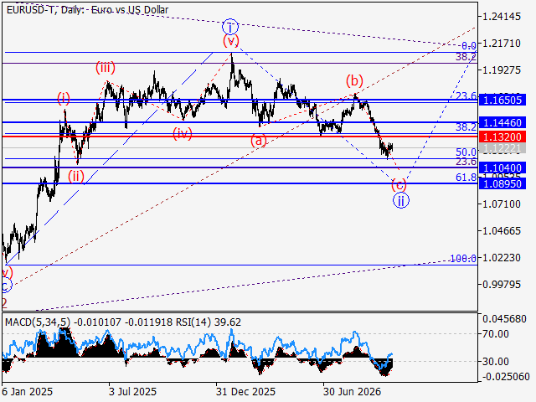536x402 pixels.
Task: Click the red (b) wave label
Action: (354, 81)
